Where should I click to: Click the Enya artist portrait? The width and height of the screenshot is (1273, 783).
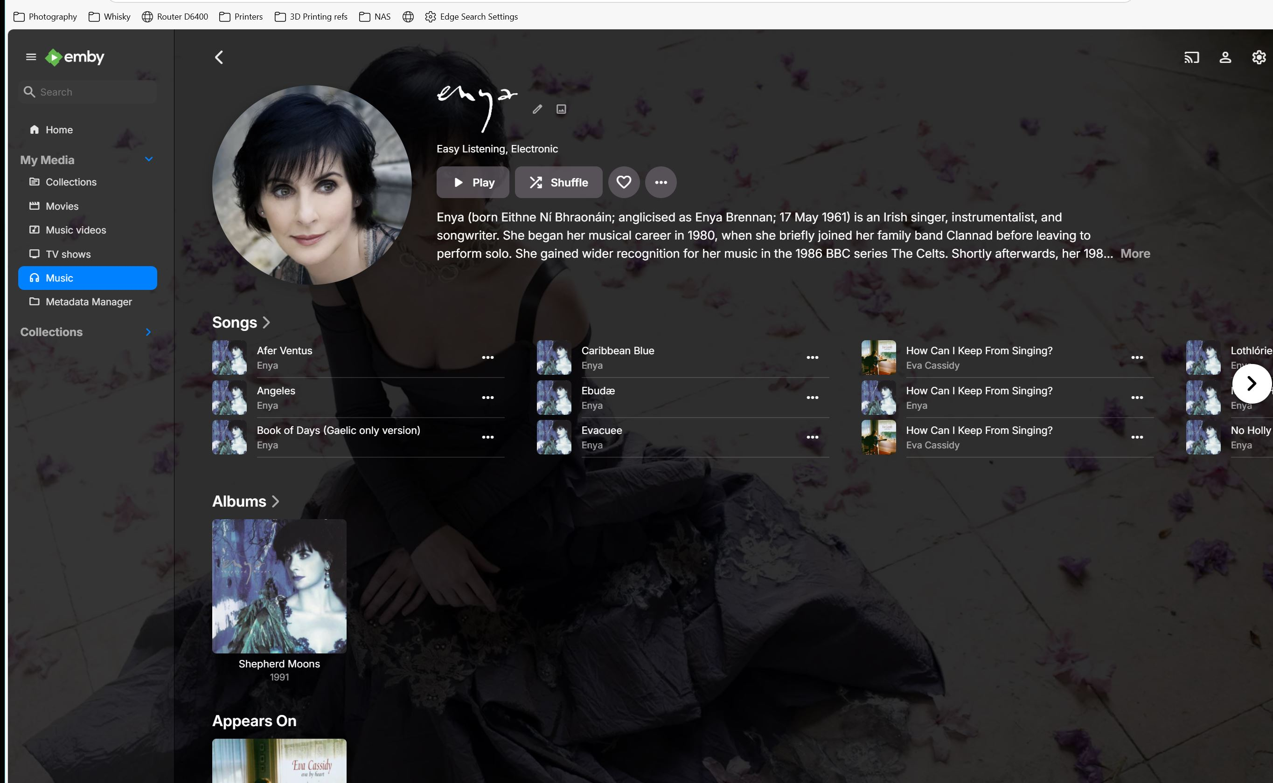312,185
